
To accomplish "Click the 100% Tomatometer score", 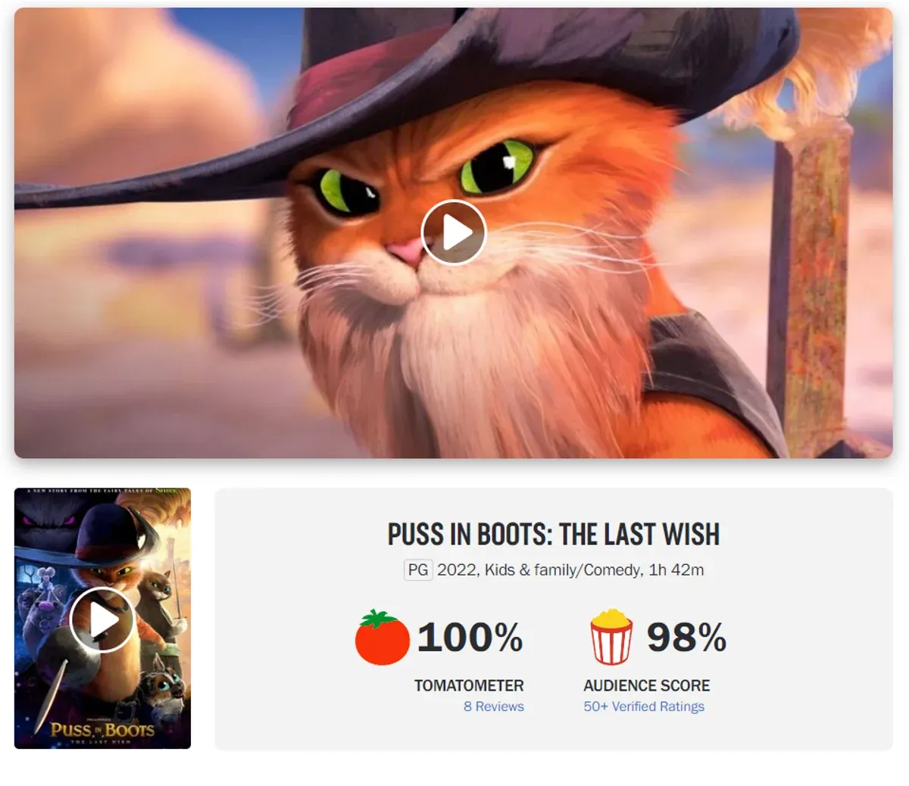I will [x=470, y=638].
